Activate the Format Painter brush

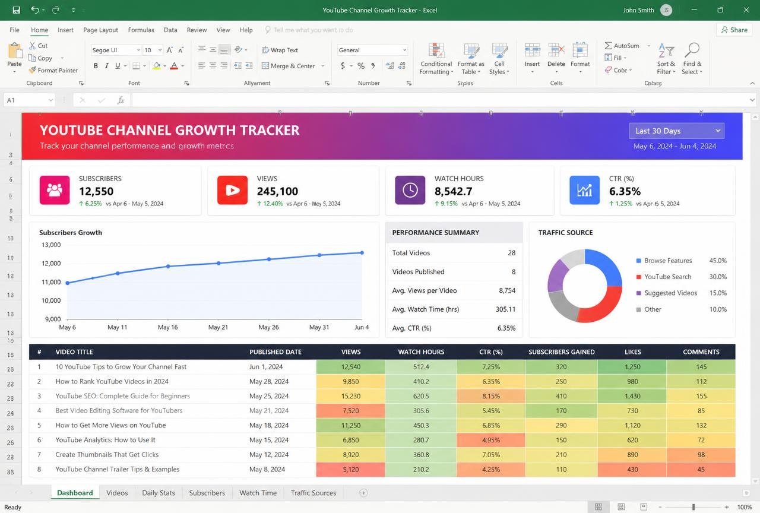pos(33,70)
